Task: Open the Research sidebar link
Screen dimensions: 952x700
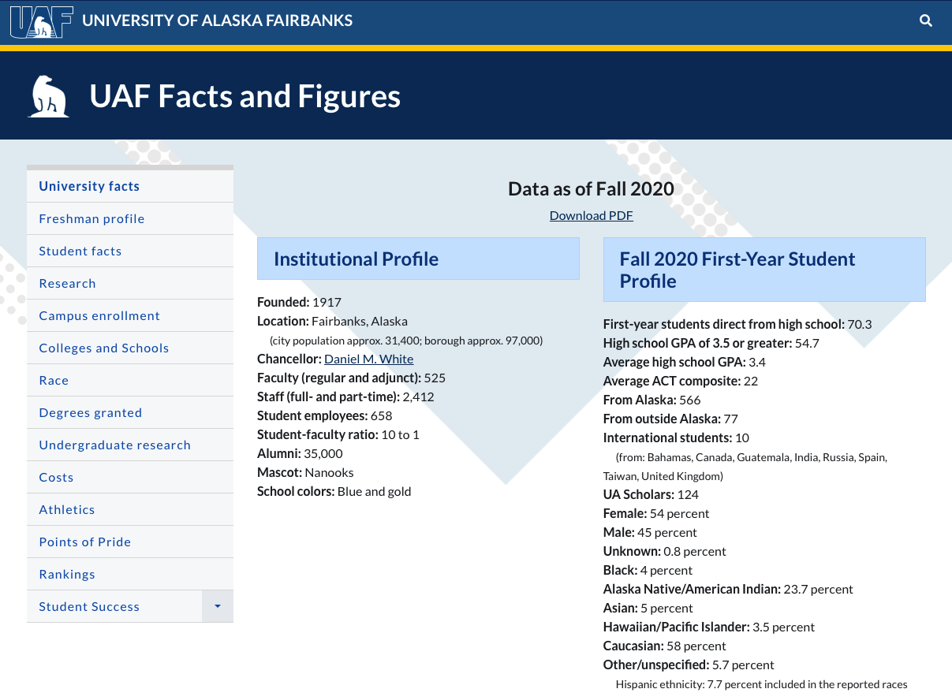Action: pos(67,283)
